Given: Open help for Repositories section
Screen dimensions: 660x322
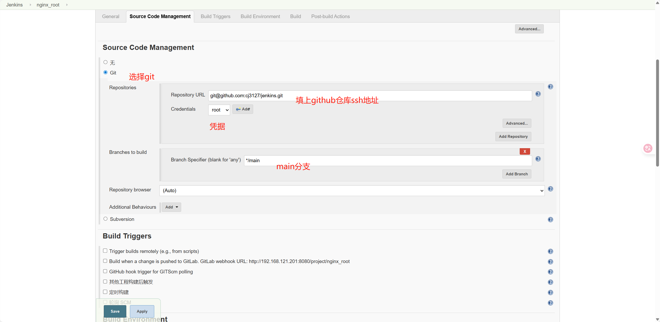Looking at the screenshot, I should coord(550,87).
